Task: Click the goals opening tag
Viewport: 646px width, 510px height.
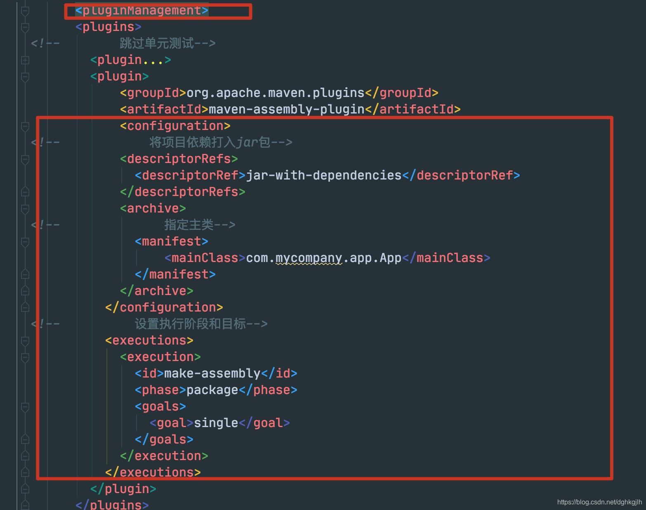Action: pyautogui.click(x=160, y=407)
